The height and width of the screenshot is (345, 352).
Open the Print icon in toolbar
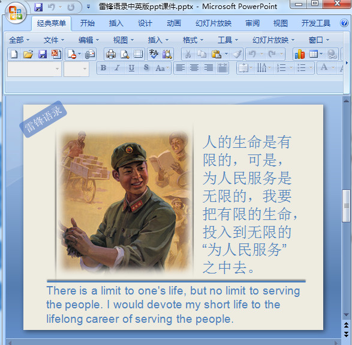coord(111,54)
